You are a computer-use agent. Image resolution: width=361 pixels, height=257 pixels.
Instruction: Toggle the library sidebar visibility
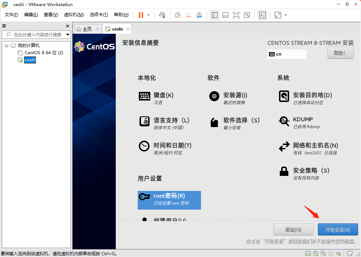215,15
